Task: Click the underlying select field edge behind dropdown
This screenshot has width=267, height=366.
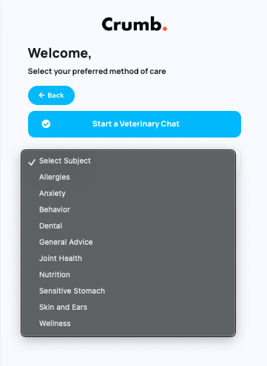Action: tap(238, 160)
